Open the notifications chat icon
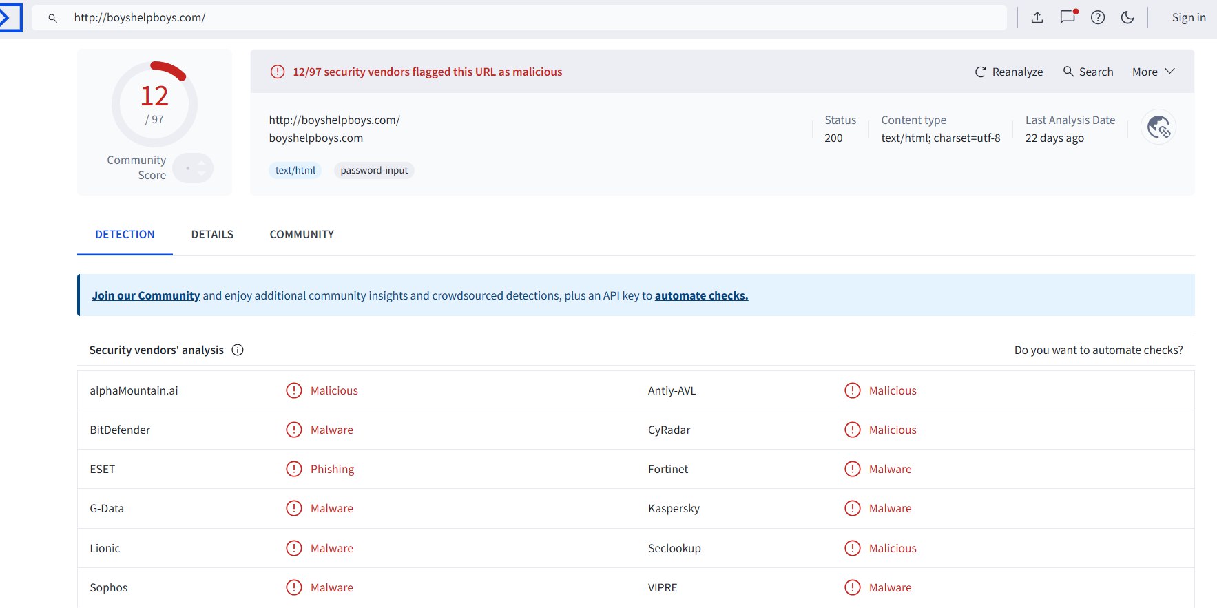 [1068, 17]
